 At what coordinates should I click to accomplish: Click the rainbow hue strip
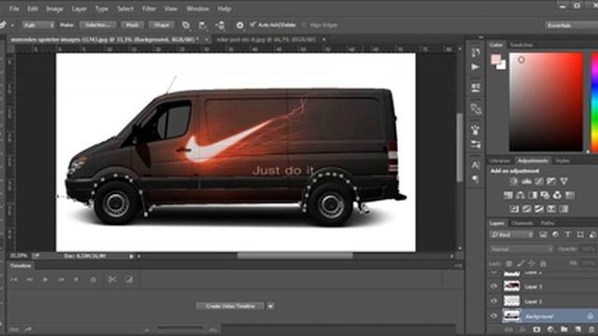coord(594,102)
